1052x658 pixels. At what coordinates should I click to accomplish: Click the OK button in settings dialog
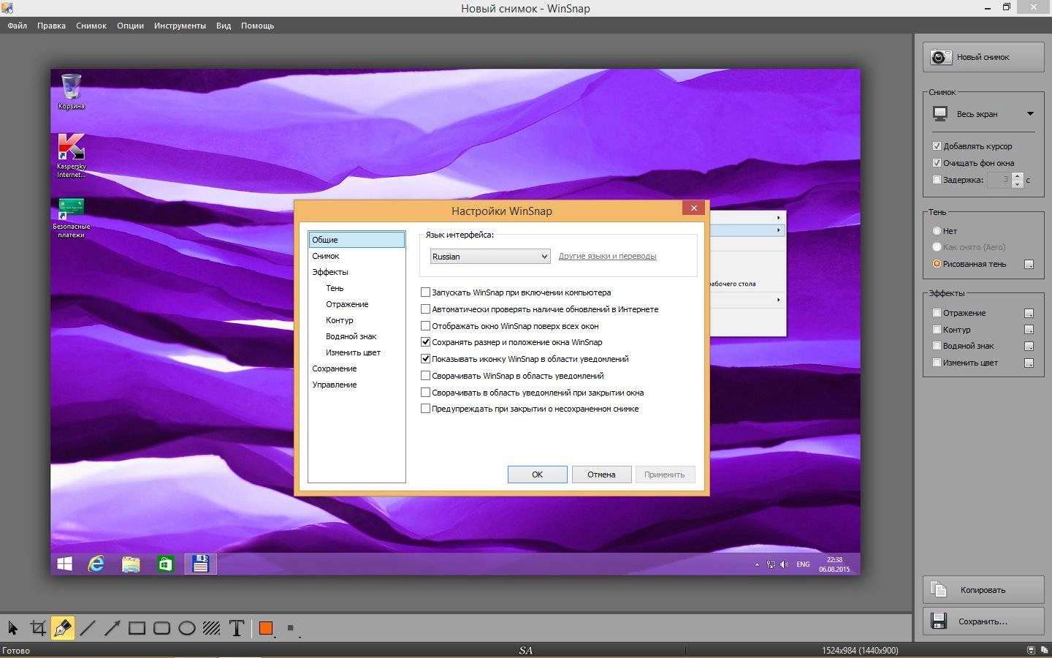(537, 474)
